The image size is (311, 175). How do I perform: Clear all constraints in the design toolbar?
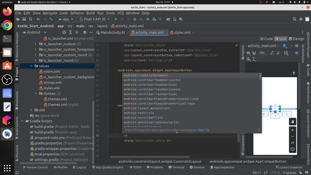[x=272, y=53]
